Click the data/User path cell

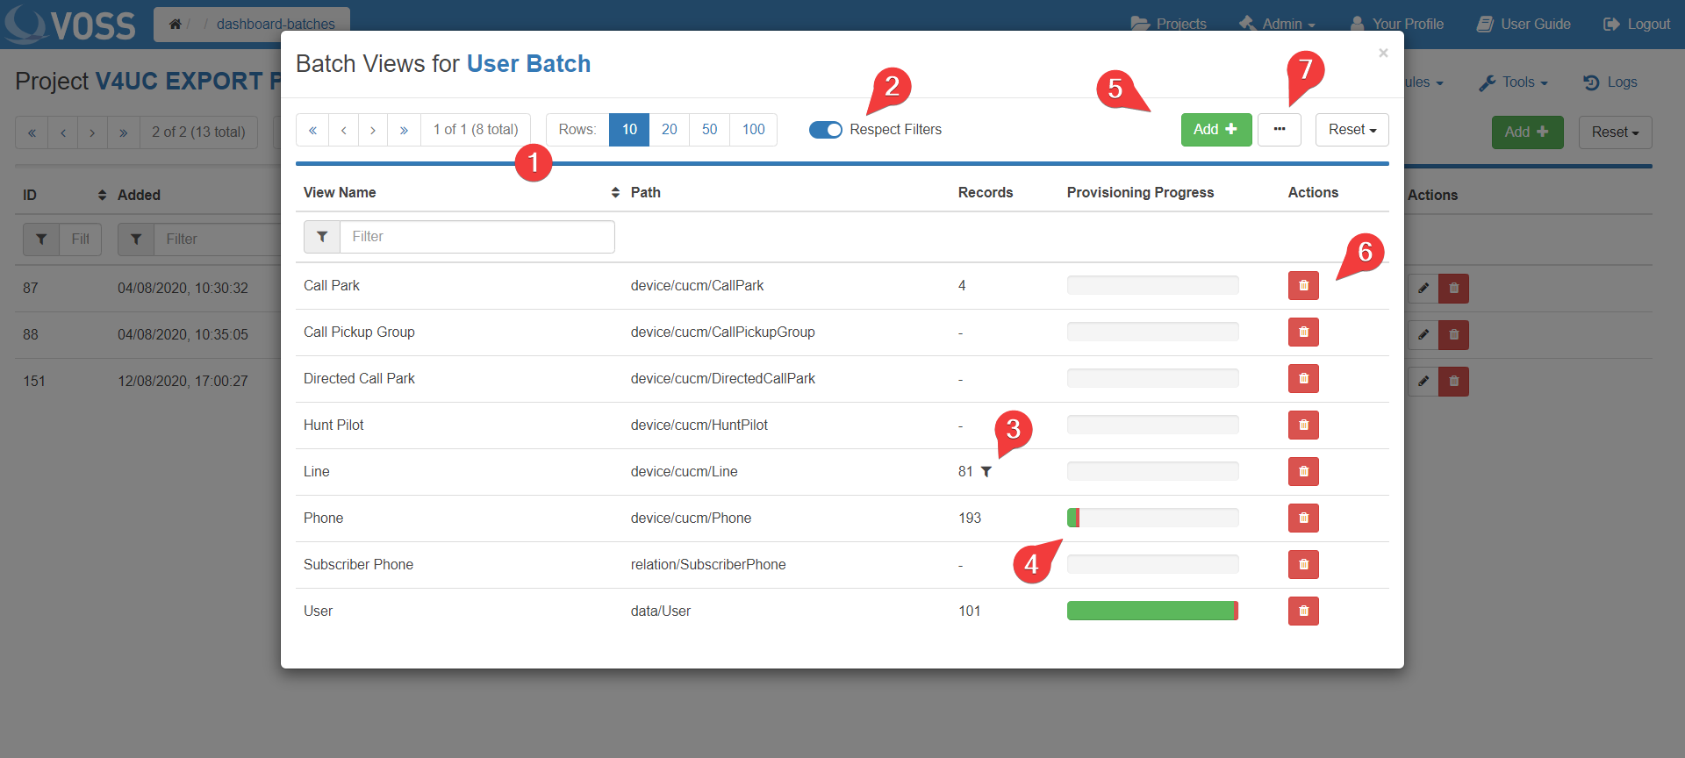[x=661, y=611]
